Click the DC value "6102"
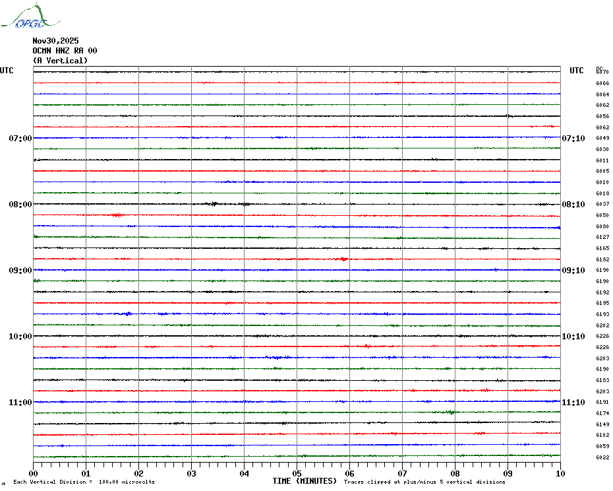Image resolution: width=613 pixels, height=491 pixels. tap(602, 436)
